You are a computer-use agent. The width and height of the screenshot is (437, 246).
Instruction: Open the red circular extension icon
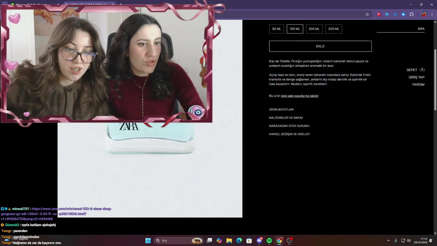coord(379,14)
